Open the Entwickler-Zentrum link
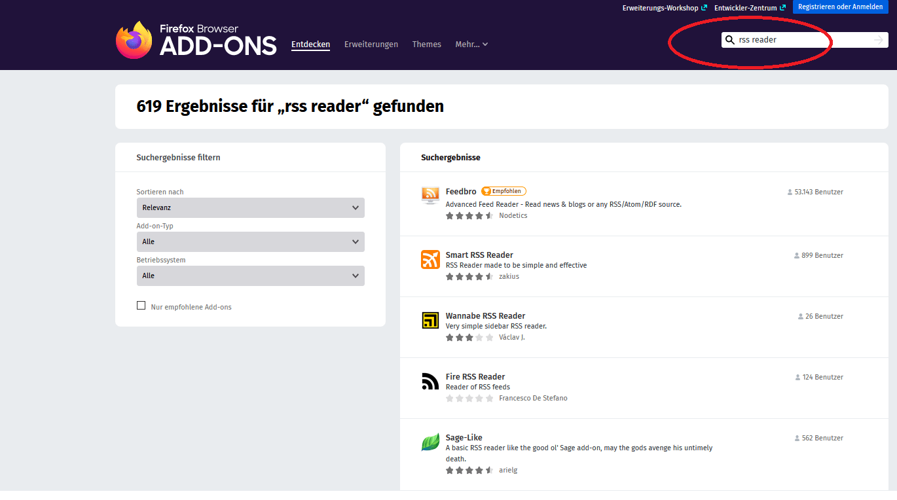 point(745,8)
